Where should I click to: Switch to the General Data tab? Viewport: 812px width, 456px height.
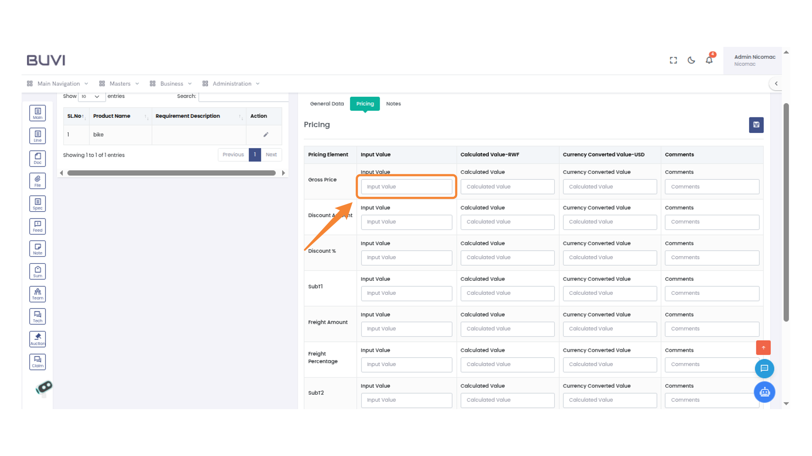tap(326, 103)
